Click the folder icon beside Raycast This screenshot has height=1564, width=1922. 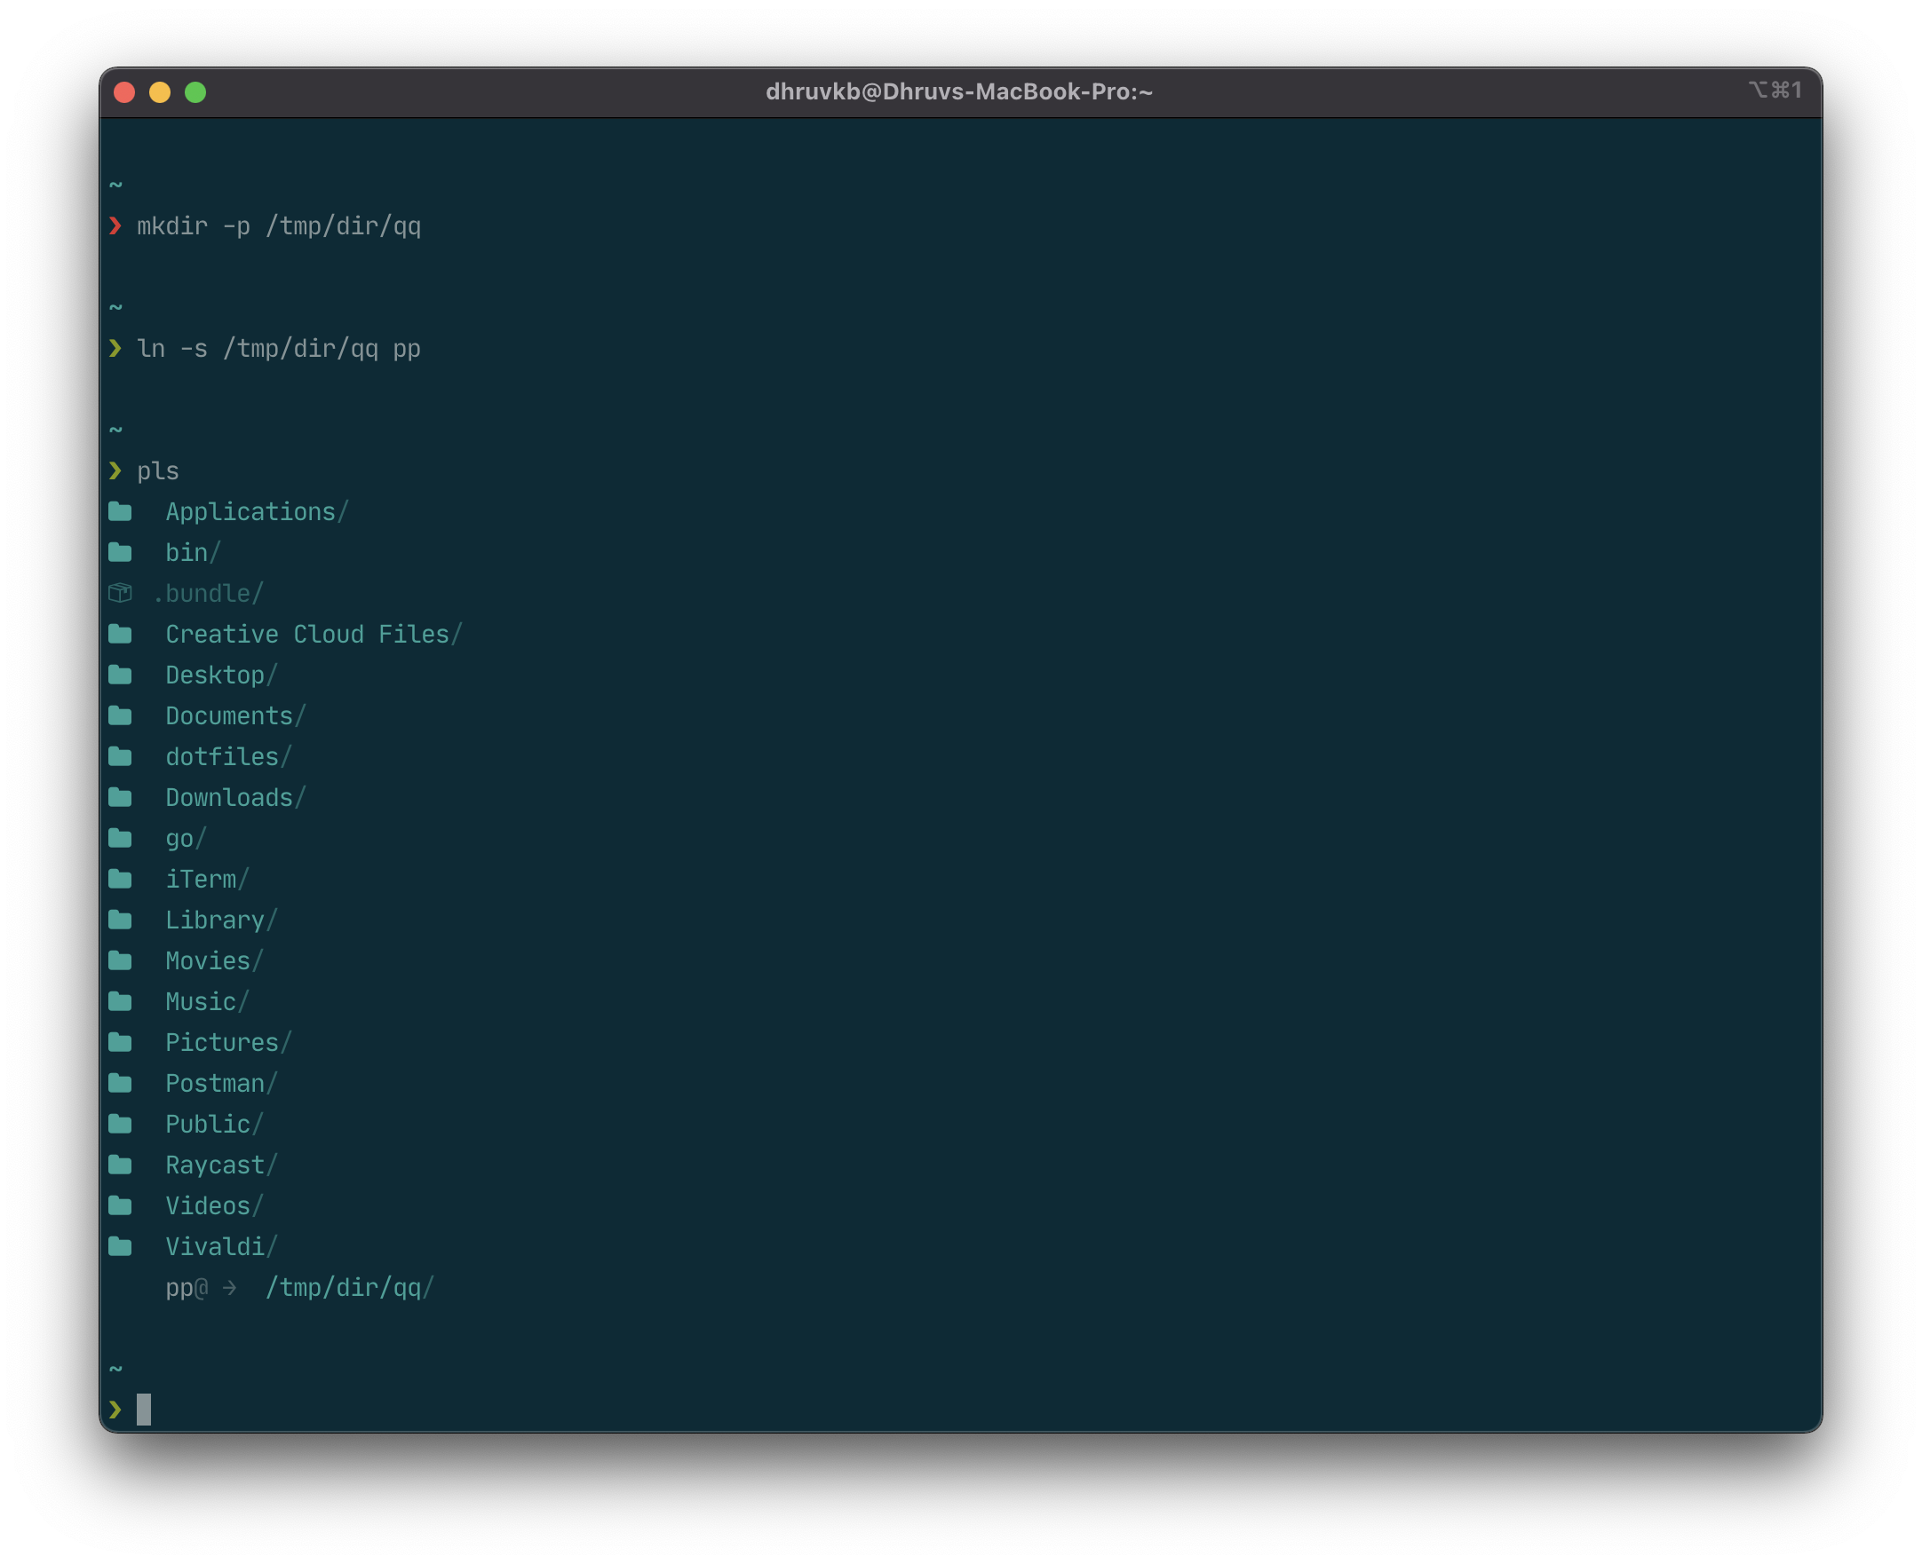[120, 1165]
